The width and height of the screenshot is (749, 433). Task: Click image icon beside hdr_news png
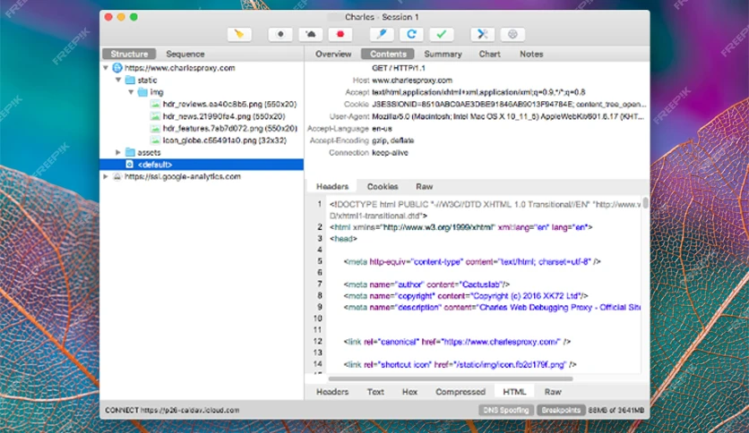pyautogui.click(x=155, y=116)
